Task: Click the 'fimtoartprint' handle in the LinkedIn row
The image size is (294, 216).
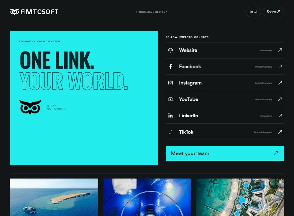Action: (266, 116)
